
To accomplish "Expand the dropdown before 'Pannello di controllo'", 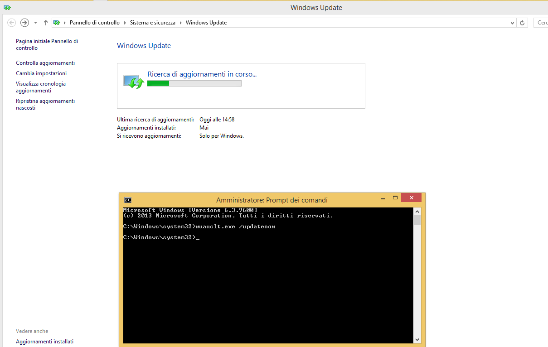I will pyautogui.click(x=65, y=23).
